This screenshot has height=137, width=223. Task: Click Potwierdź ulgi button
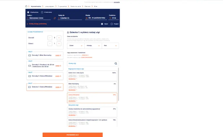(x=72, y=135)
